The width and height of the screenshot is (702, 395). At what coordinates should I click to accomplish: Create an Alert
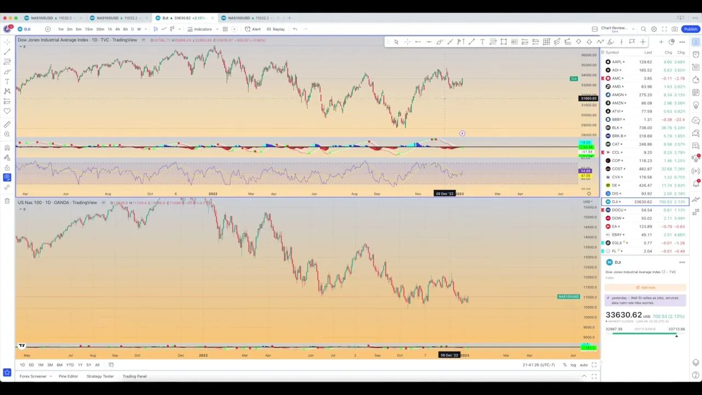click(253, 29)
